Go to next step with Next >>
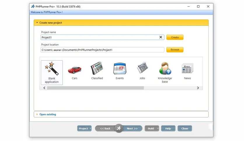 click(132, 128)
